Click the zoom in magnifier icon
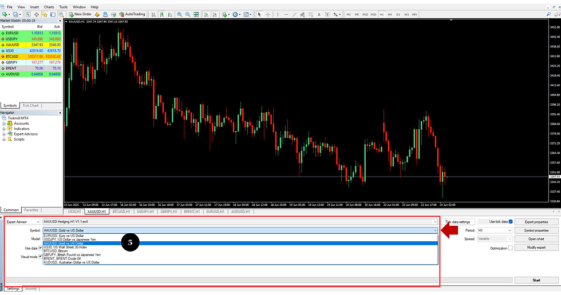This screenshot has width=561, height=295. click(180, 14)
